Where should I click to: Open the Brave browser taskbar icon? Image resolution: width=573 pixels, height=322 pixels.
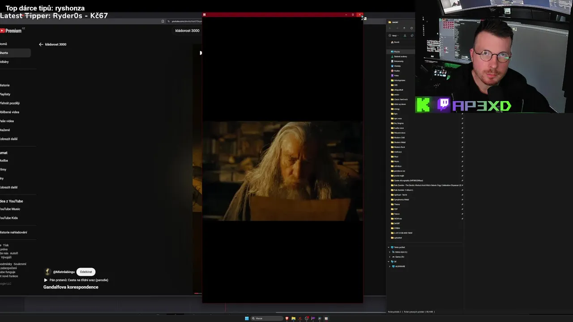287,318
